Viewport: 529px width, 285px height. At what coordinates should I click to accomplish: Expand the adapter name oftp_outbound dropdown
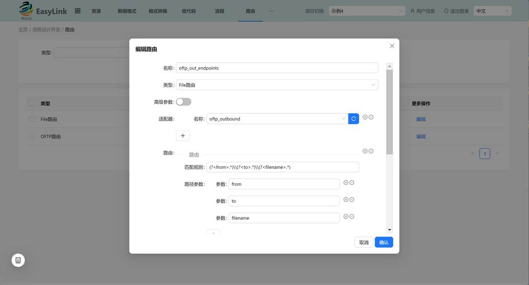(278, 119)
